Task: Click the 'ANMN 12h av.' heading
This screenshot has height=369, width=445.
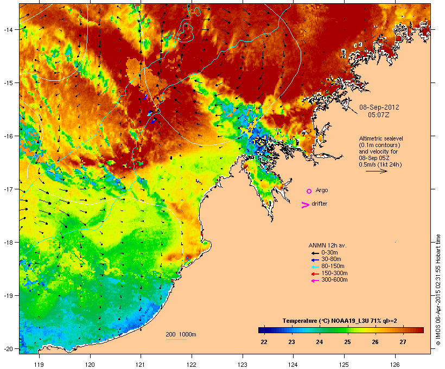Action: click(327, 245)
